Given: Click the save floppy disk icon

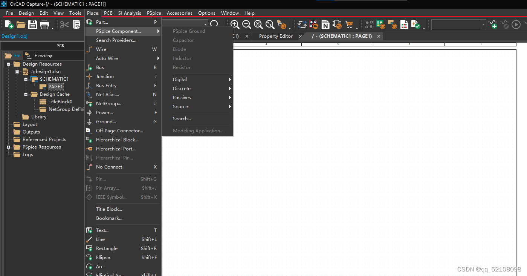Looking at the screenshot, I should click(33, 25).
